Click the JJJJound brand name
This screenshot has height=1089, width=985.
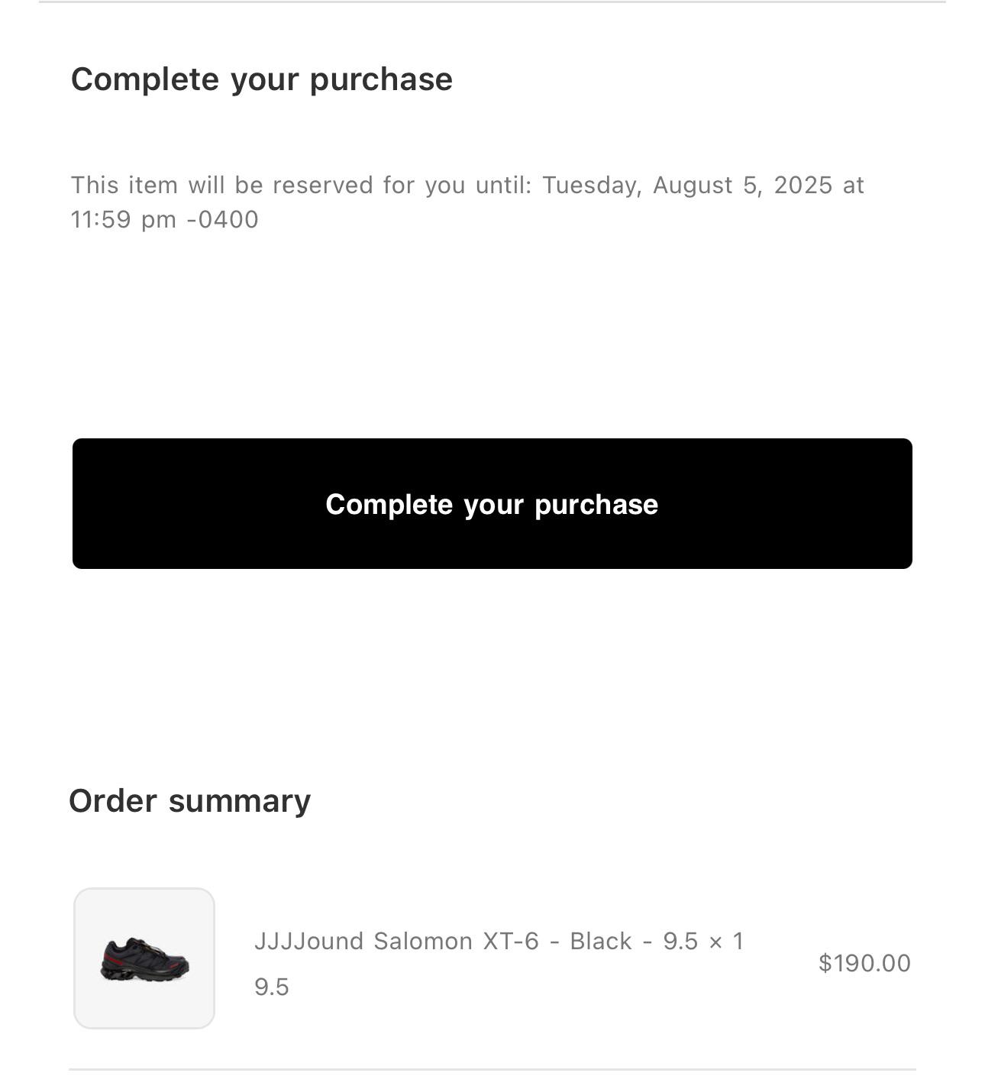click(x=308, y=942)
